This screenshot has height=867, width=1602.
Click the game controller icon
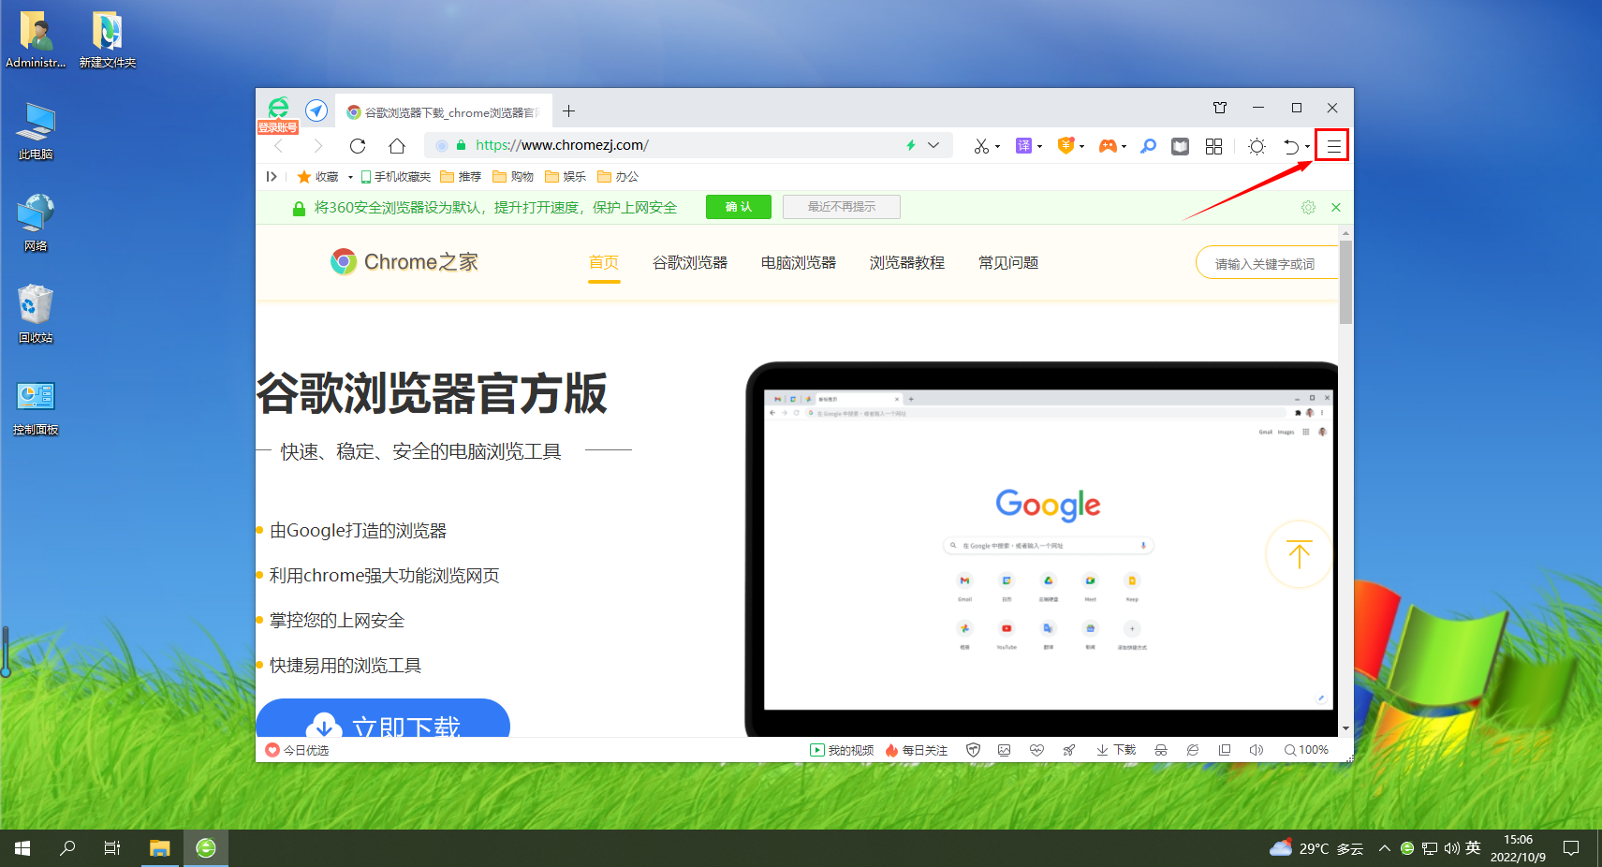(x=1108, y=146)
